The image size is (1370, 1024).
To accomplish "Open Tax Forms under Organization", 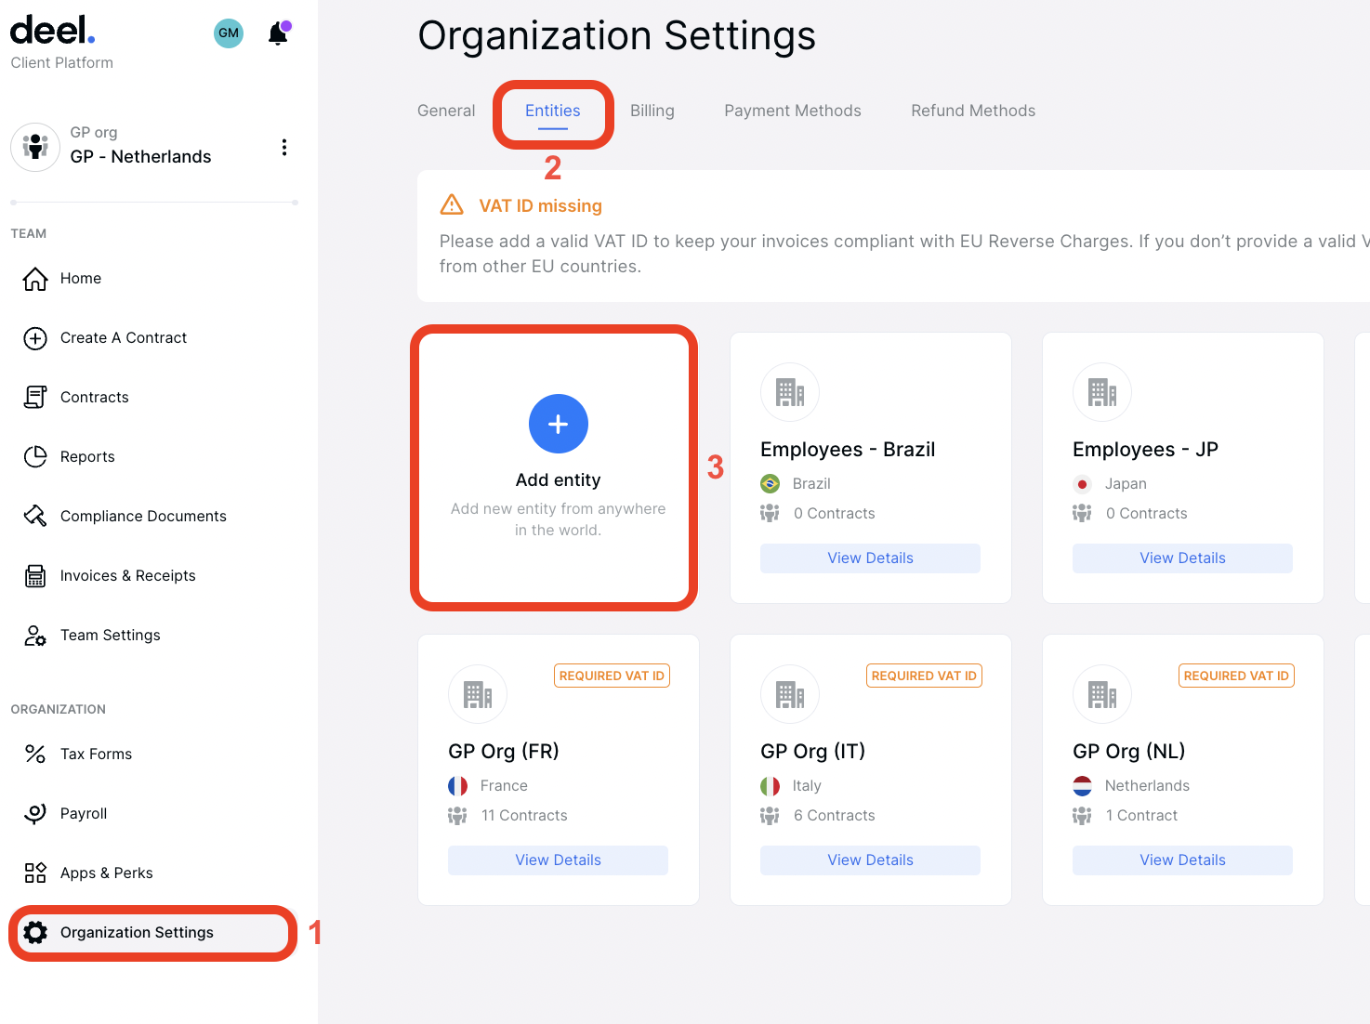I will coord(96,754).
